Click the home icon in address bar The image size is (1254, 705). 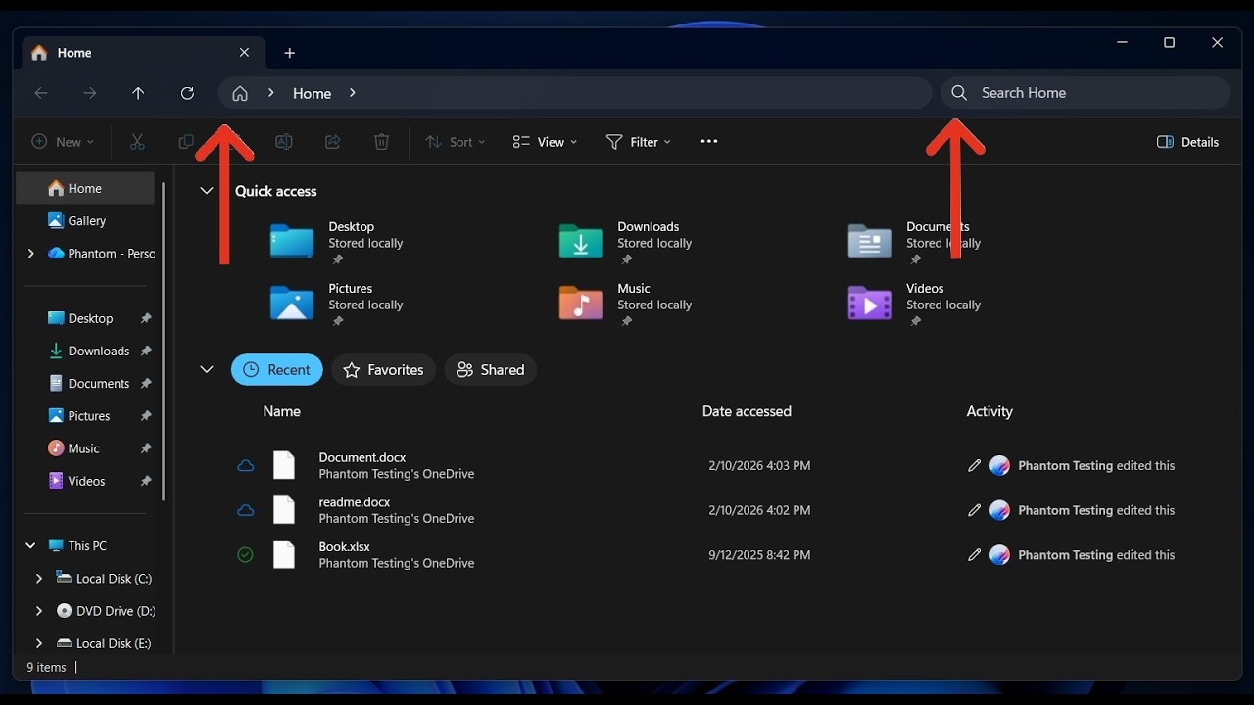pos(240,93)
